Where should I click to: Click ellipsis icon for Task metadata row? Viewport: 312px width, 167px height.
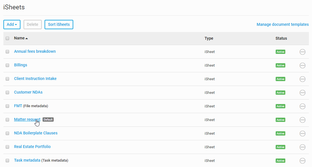point(302,161)
